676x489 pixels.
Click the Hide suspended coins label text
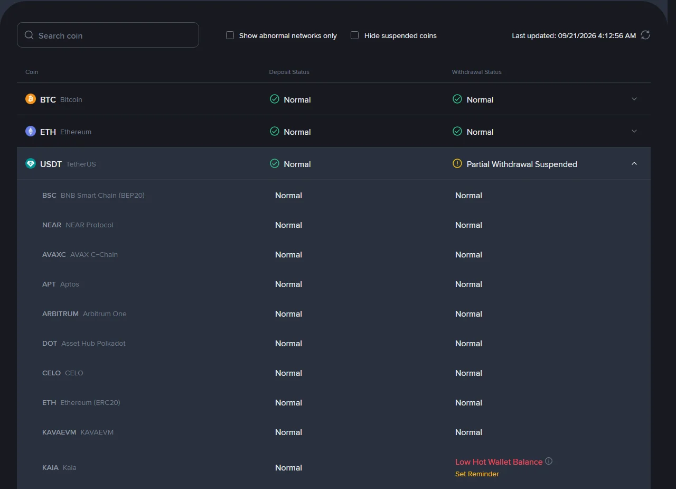[x=400, y=36]
